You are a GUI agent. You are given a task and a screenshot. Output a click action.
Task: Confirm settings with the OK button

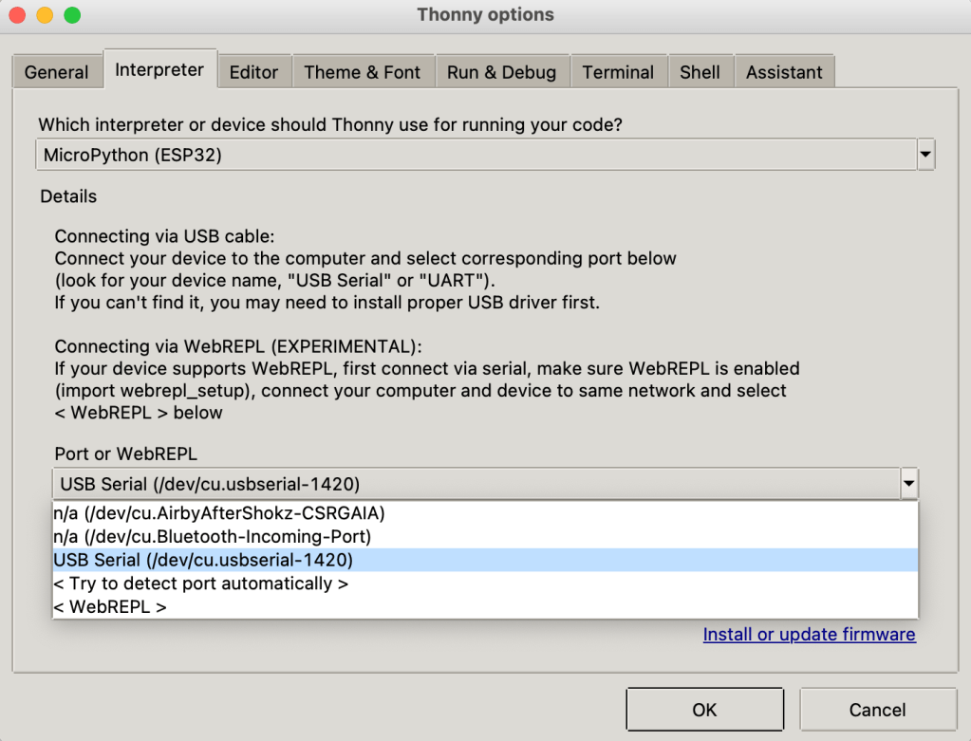(x=704, y=710)
